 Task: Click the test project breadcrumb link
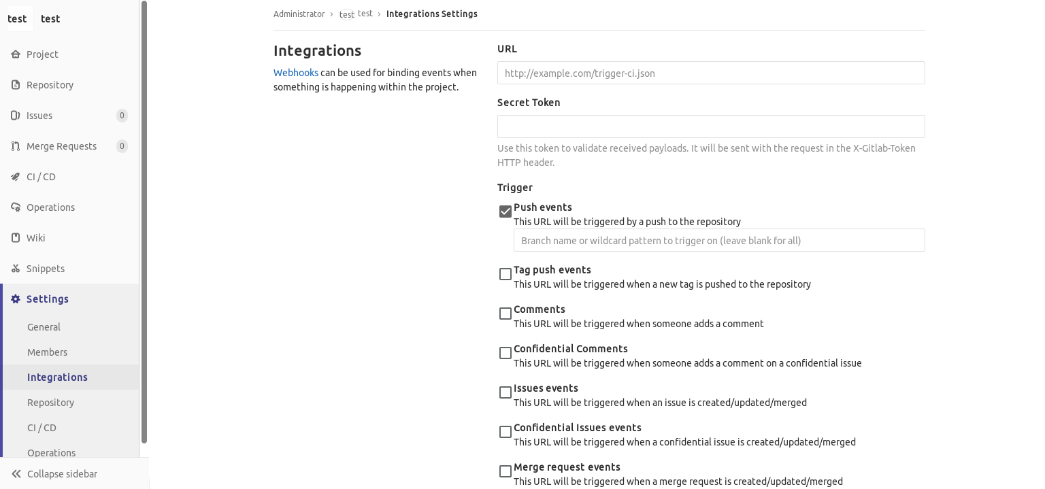click(x=365, y=14)
